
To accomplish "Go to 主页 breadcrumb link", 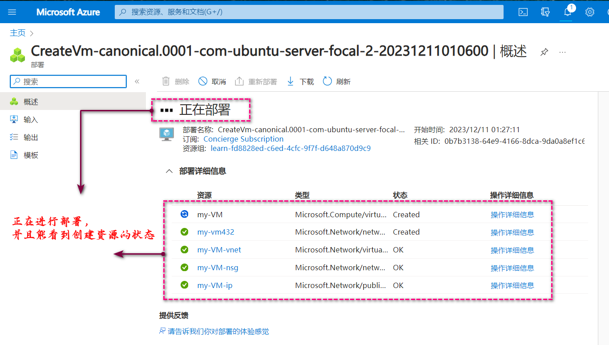I will pos(18,33).
